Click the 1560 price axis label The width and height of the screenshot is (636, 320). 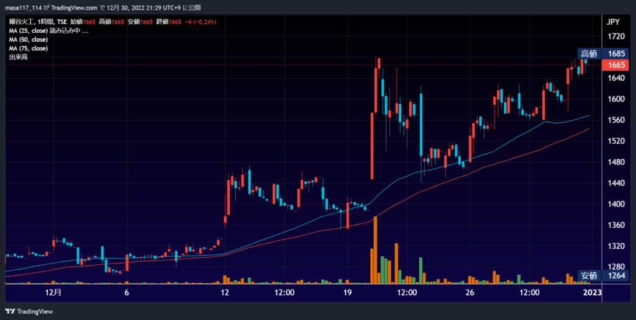click(616, 120)
